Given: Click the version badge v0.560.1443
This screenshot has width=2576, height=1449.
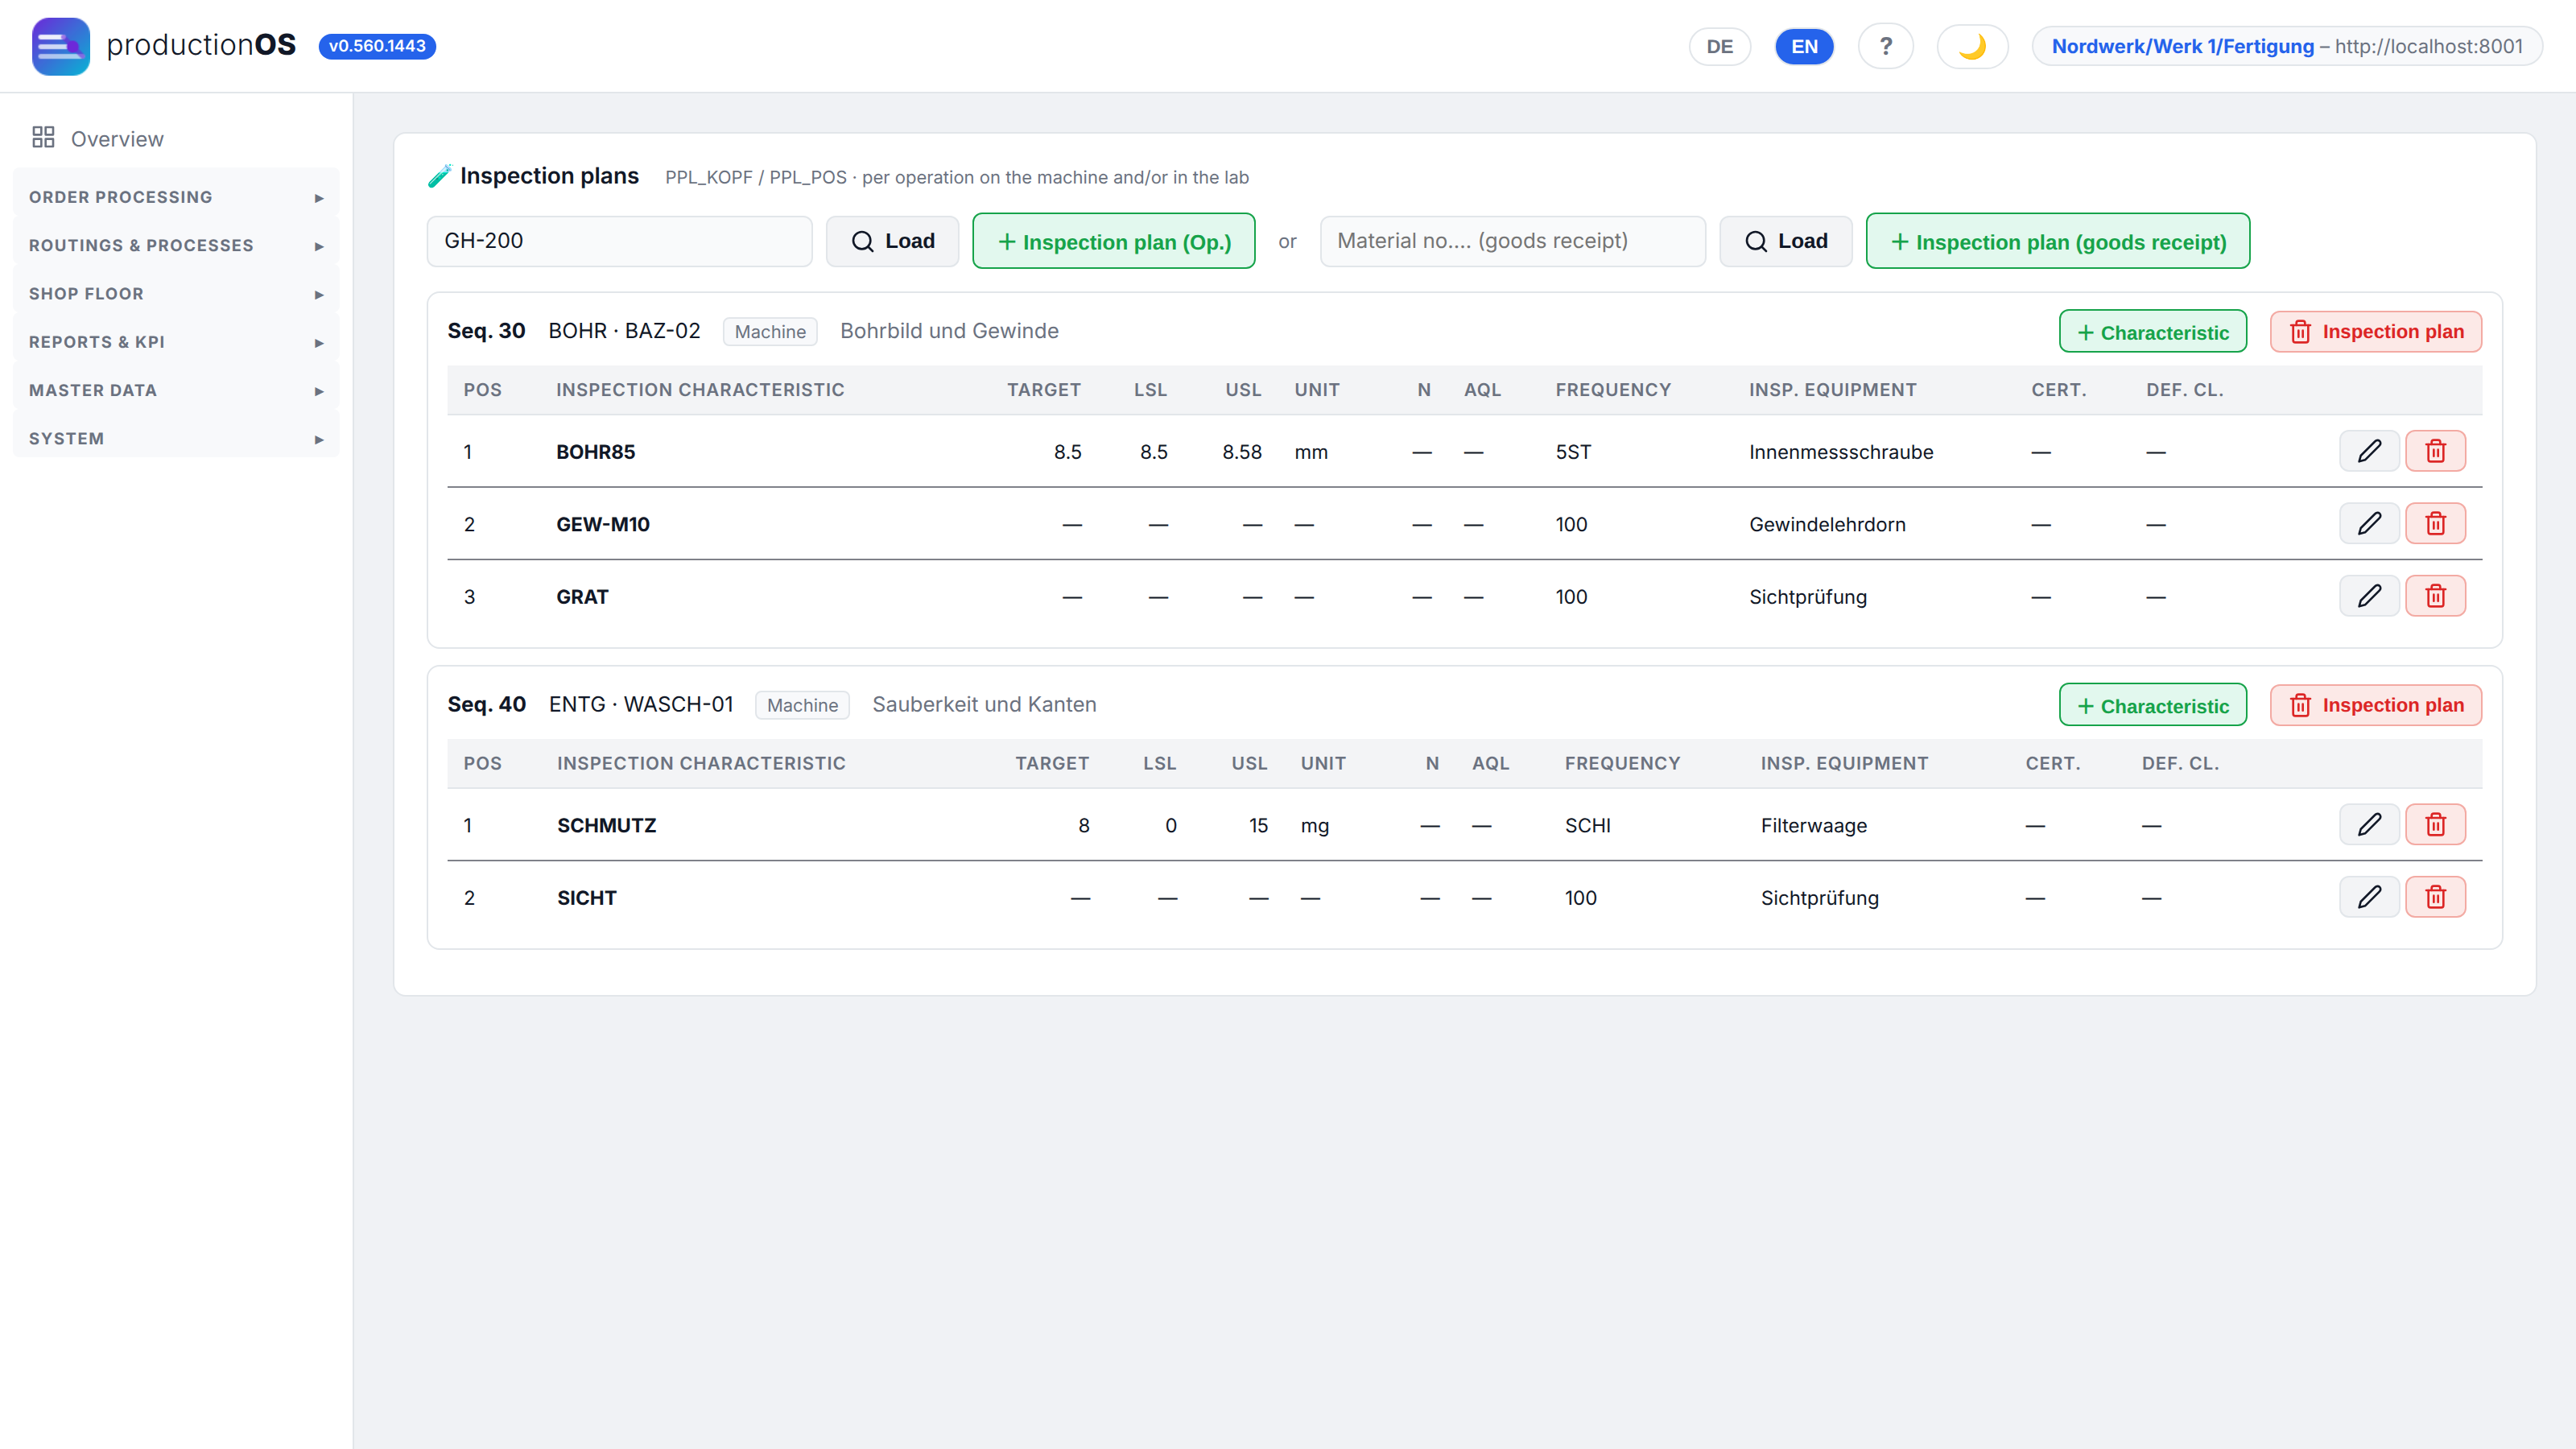Looking at the screenshot, I should pos(377,46).
